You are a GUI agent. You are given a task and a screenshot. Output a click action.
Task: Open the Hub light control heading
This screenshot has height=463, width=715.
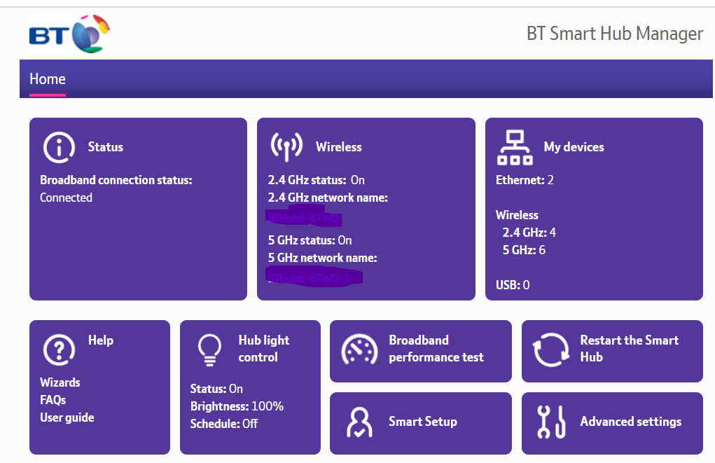point(263,349)
